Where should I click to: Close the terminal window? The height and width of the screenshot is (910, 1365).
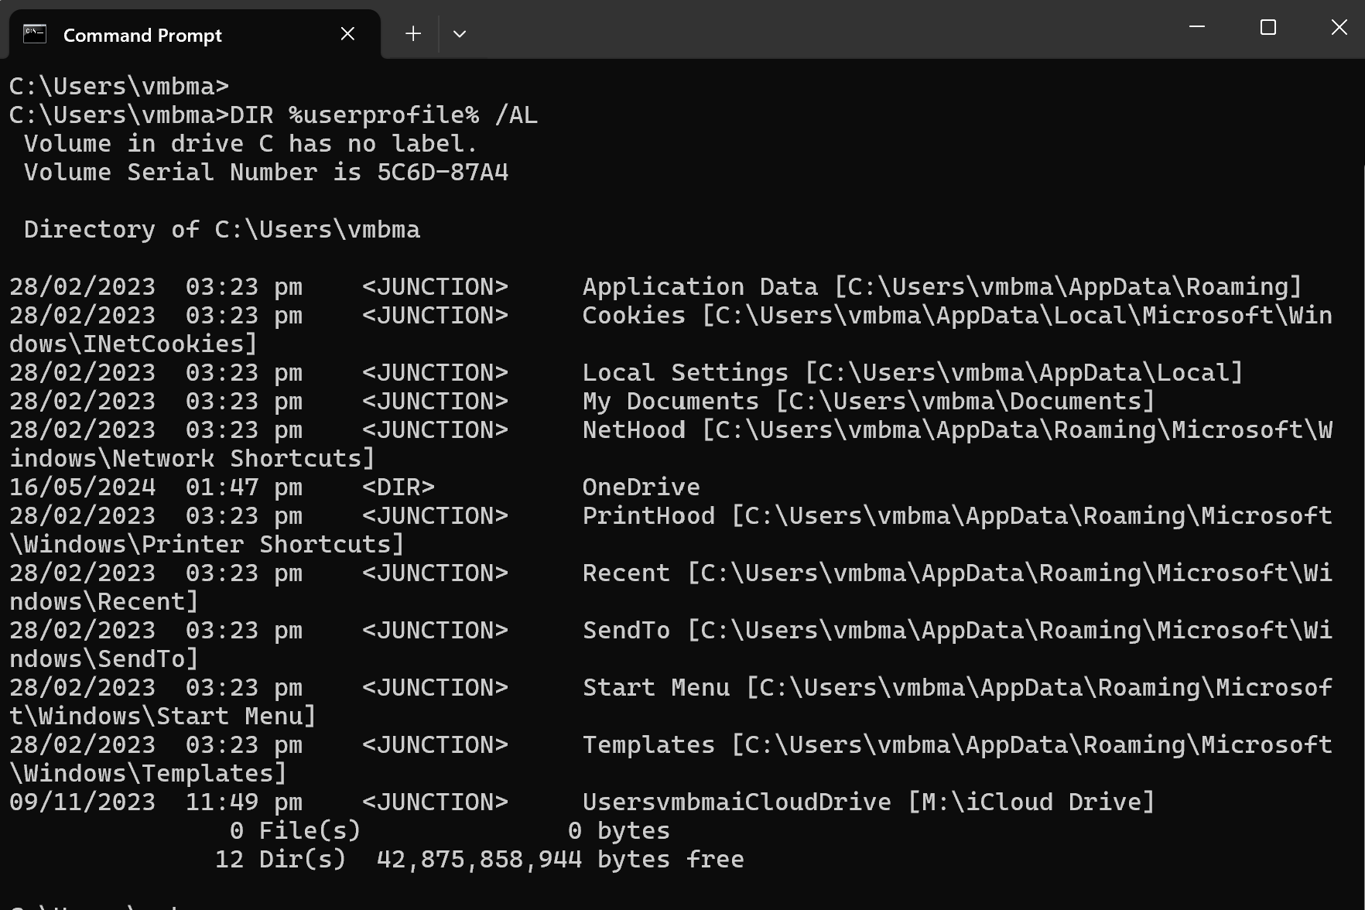click(x=1339, y=28)
